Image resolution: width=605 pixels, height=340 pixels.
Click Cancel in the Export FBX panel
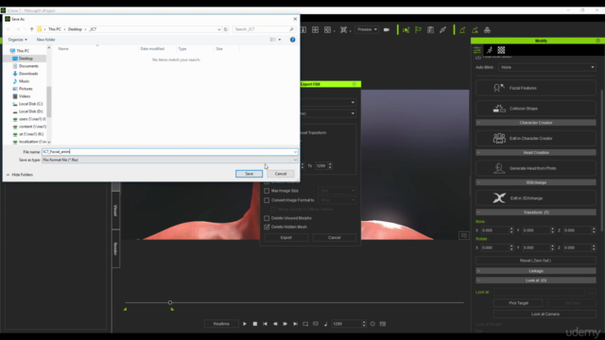334,237
